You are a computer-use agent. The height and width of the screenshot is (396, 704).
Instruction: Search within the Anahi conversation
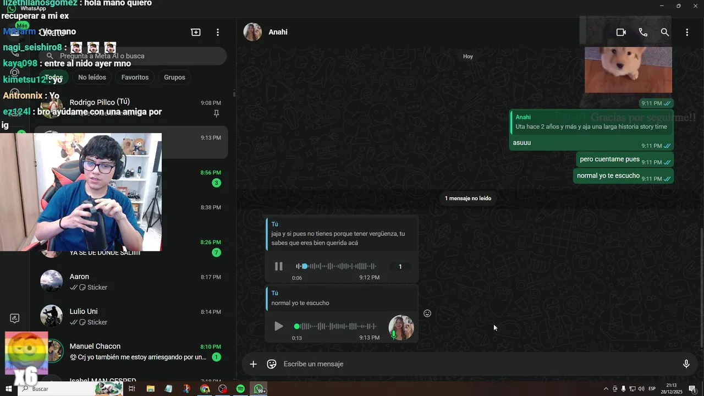click(x=665, y=32)
